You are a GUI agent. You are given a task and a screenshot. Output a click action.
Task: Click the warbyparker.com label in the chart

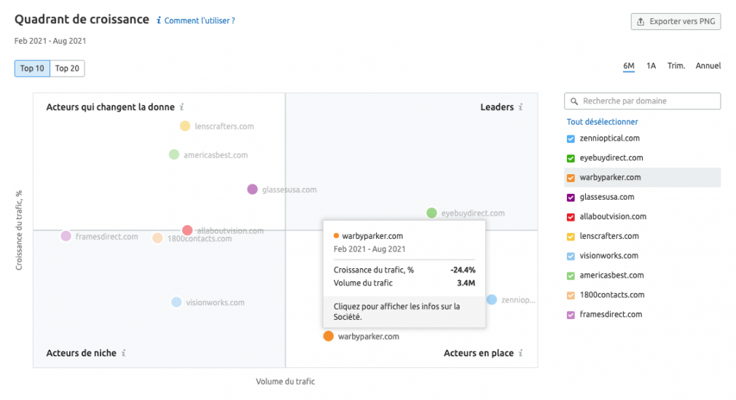pyautogui.click(x=369, y=336)
